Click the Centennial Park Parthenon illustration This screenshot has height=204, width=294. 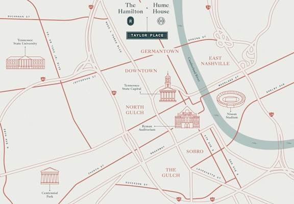click(50, 175)
